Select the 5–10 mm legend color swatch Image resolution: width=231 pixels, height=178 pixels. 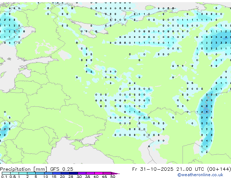point(40,173)
